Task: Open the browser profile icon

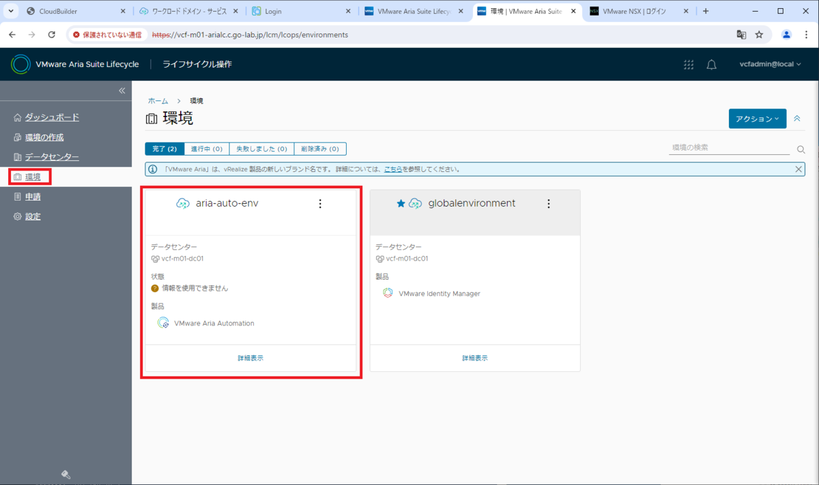Action: (x=786, y=35)
